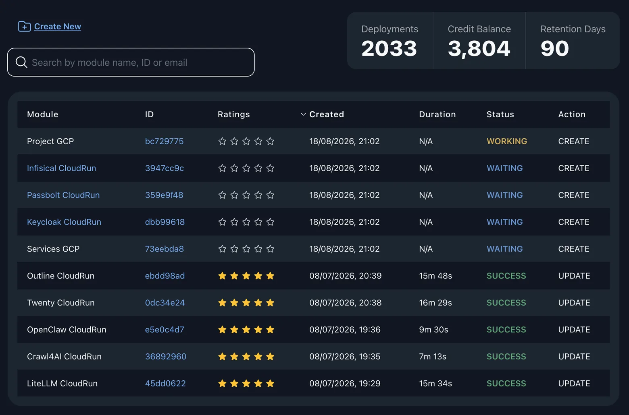Viewport: 629px width, 415px height.
Task: Click the Credit Balance value 3,804
Action: tap(479, 49)
